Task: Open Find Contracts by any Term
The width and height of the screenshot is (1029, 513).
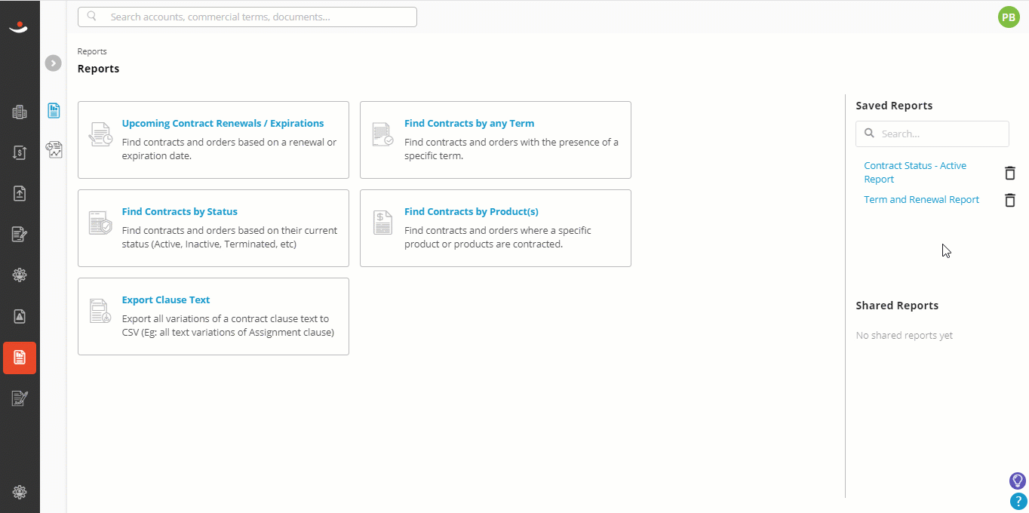Action: coord(469,123)
